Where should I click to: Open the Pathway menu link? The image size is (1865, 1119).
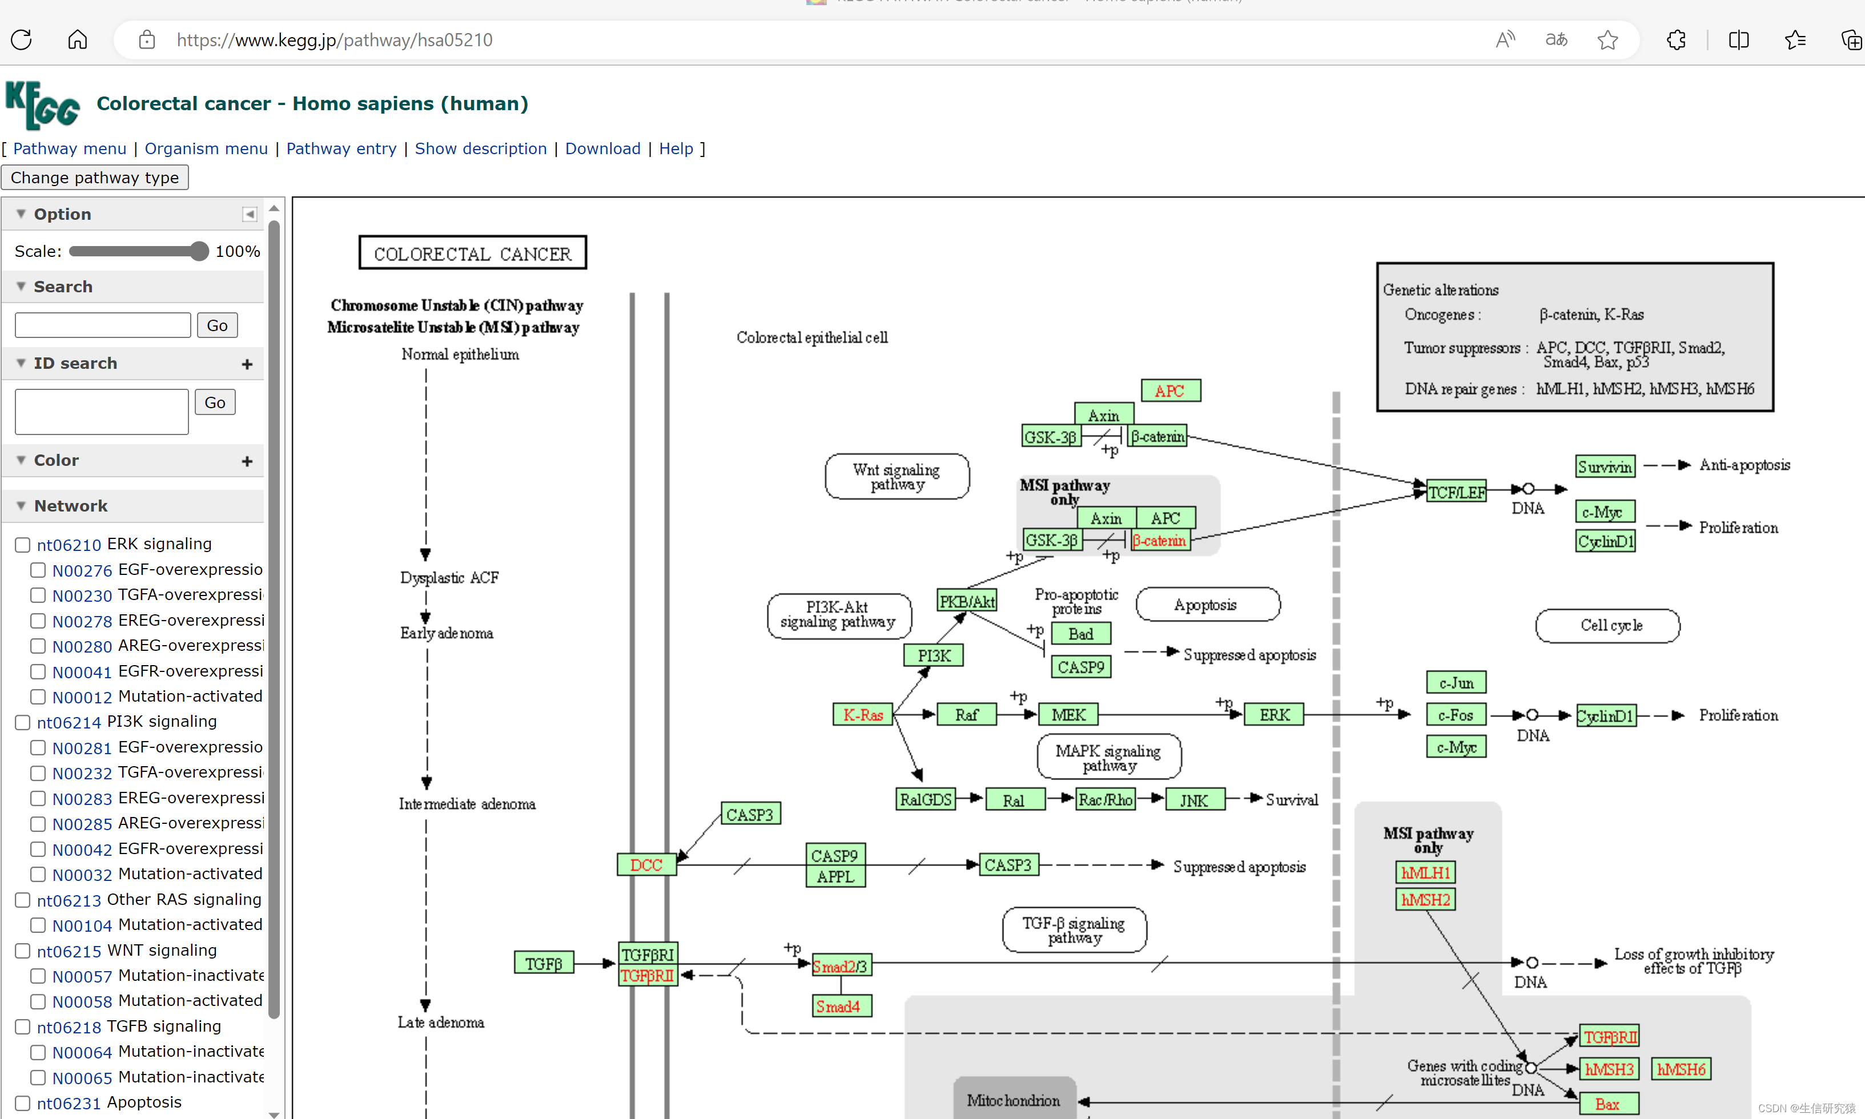pos(70,148)
